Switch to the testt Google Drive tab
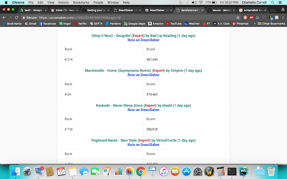 pyautogui.click(x=33, y=10)
